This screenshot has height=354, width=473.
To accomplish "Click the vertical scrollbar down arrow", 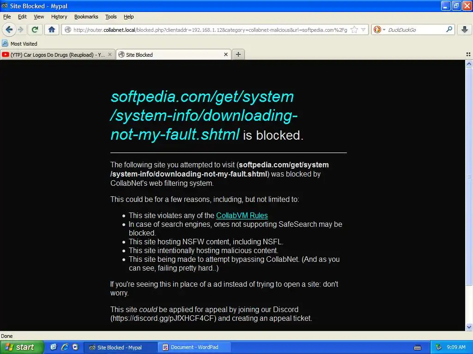I will click(469, 327).
